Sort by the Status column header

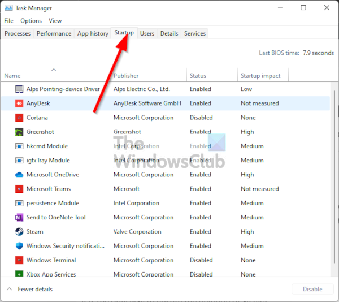tap(198, 76)
